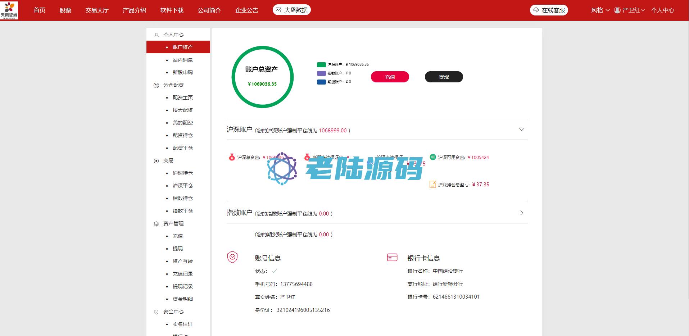Screen dimensions: 689x336
Task: Open 交易大厅 in the top navigation
Action: [x=97, y=10]
